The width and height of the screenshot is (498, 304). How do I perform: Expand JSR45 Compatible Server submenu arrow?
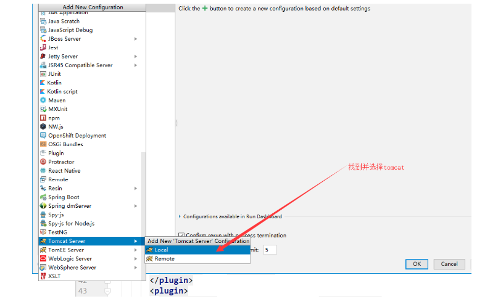pos(136,65)
